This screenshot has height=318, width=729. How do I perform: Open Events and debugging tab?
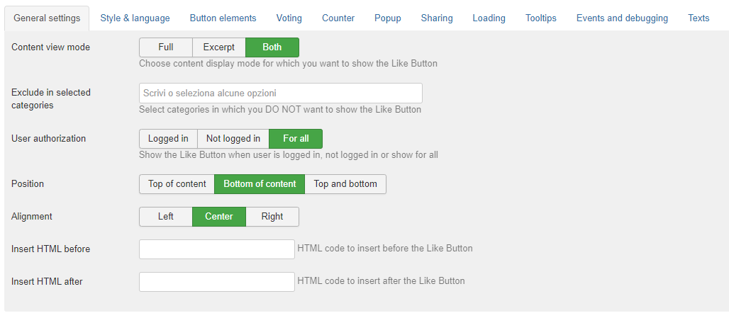[622, 18]
